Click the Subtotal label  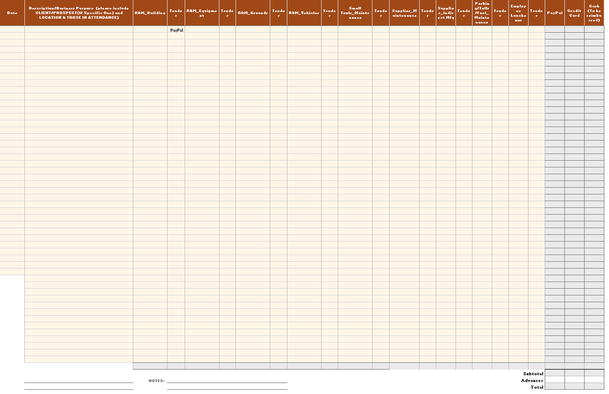click(x=533, y=374)
